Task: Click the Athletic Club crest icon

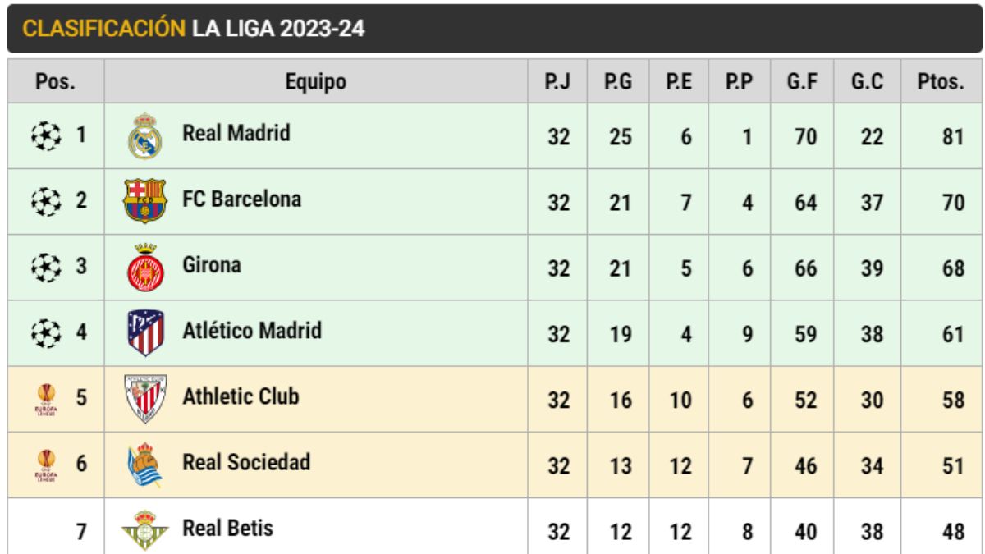Action: 145,399
